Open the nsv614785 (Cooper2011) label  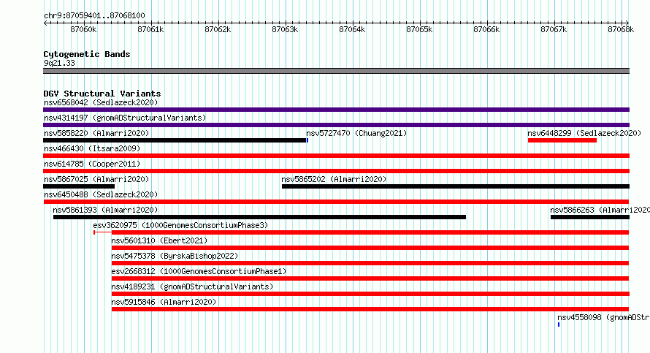[x=92, y=164]
